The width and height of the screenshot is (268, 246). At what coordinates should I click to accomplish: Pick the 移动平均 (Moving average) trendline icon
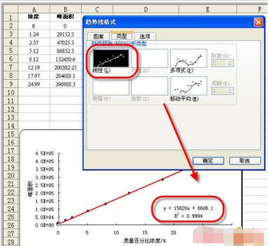(188, 86)
